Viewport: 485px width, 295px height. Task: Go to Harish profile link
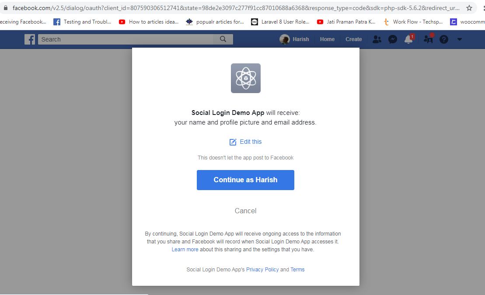[x=300, y=39]
